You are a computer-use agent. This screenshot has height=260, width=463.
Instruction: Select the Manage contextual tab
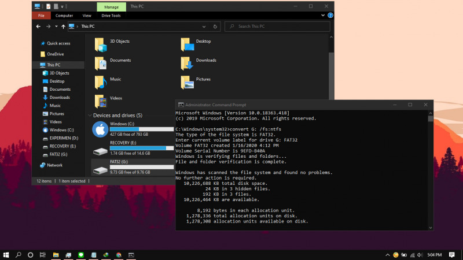pos(111,7)
